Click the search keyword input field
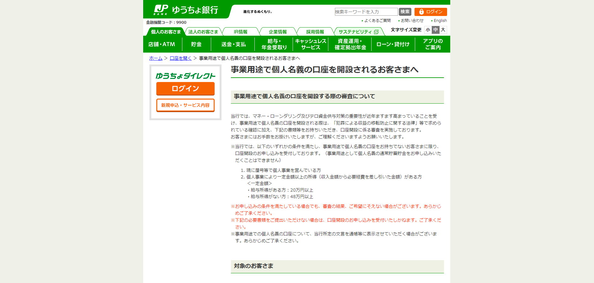Viewport: 594px width, 283px height. (x=366, y=12)
